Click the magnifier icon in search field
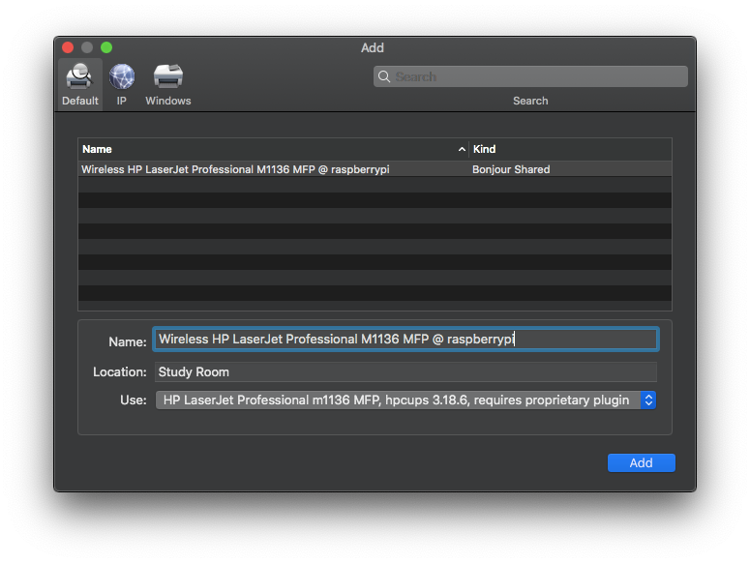 (383, 76)
